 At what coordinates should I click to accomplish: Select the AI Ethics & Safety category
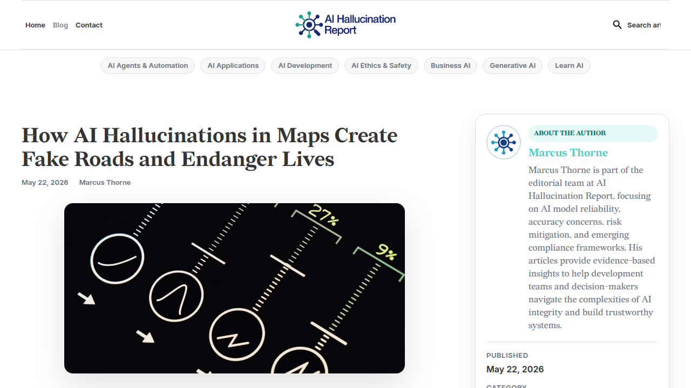click(381, 66)
